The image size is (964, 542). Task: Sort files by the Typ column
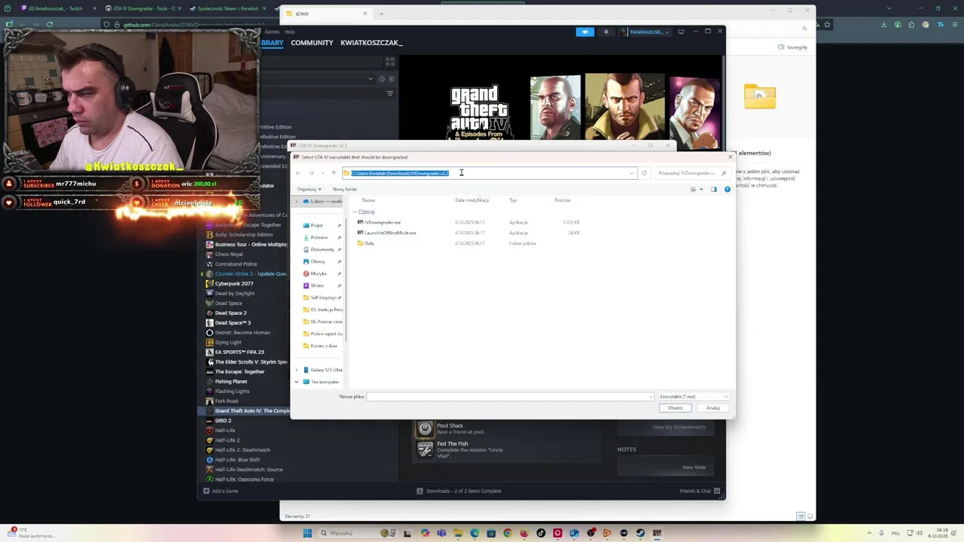click(513, 200)
